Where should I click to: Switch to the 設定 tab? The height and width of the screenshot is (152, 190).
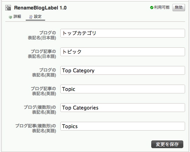(35, 16)
